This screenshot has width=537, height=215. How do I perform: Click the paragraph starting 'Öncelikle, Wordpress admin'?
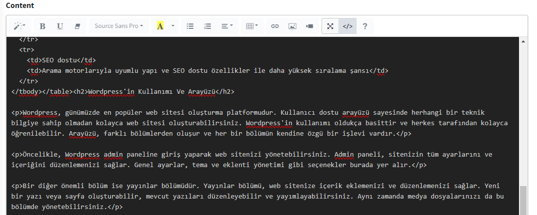(x=251, y=160)
